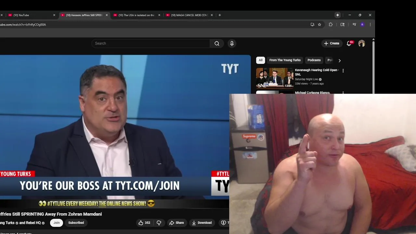416x234 pixels.
Task: Open the browser extensions puzzle icon
Action: point(331,25)
